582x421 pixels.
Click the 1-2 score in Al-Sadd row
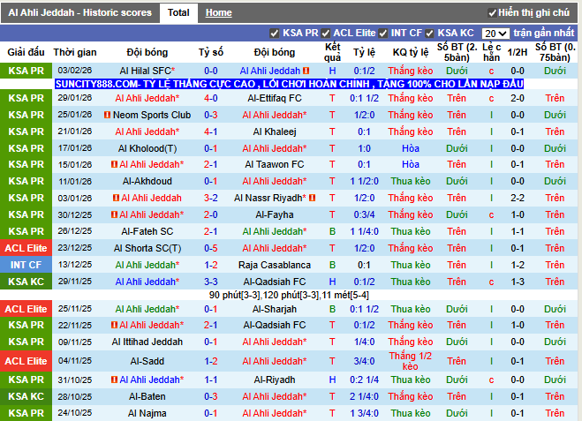[211, 361]
